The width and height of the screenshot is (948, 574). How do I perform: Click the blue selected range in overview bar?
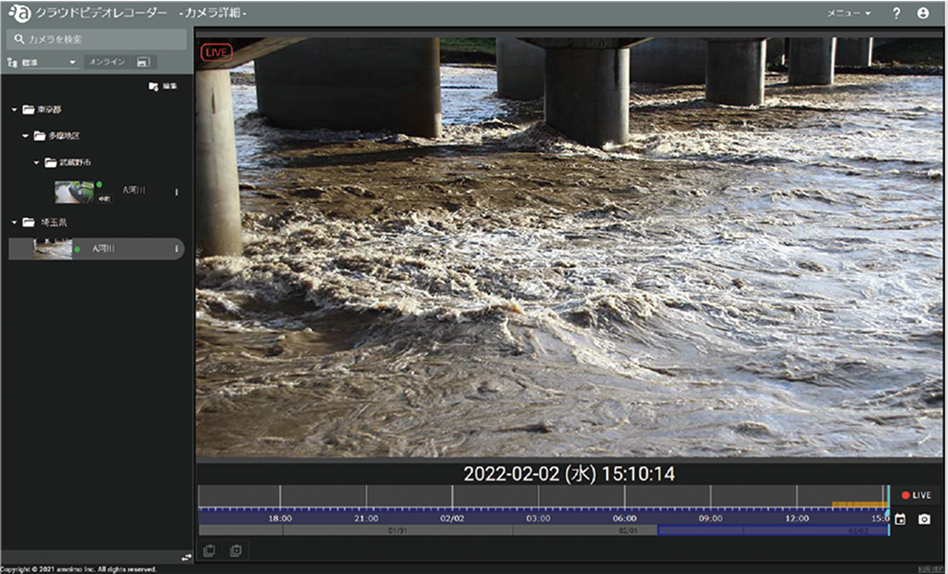774,530
